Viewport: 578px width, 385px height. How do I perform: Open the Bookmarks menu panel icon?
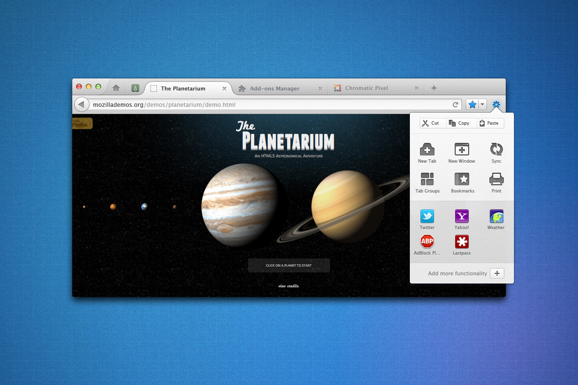point(462,179)
